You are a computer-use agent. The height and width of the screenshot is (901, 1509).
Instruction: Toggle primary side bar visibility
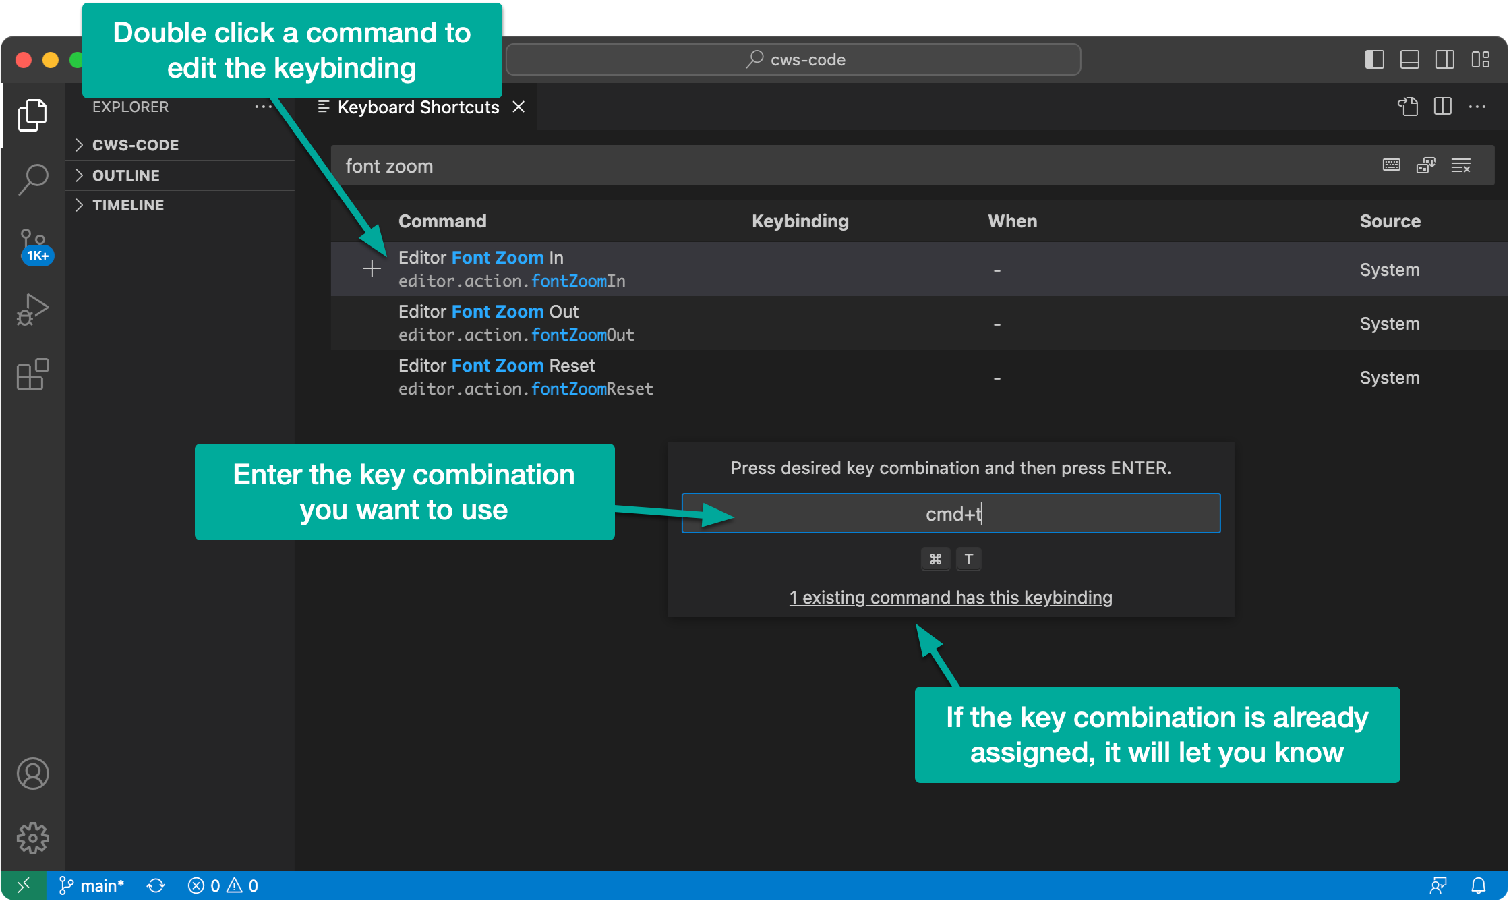(x=1374, y=60)
